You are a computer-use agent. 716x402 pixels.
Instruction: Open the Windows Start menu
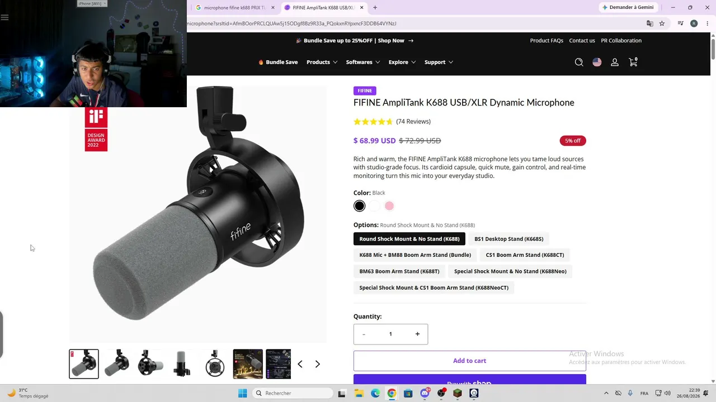(242, 393)
